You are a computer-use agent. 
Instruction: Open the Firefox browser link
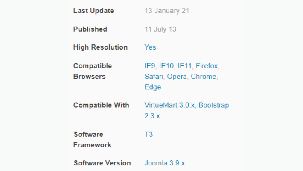(x=207, y=66)
